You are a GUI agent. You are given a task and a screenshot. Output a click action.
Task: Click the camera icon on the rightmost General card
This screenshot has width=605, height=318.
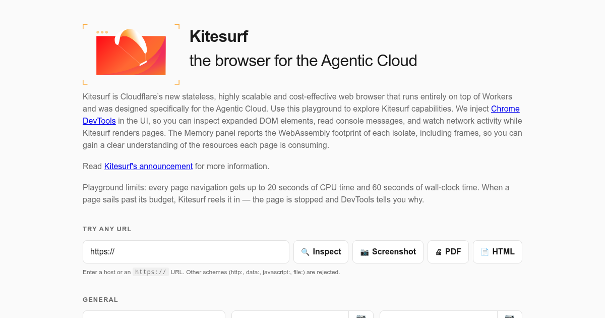point(510,315)
